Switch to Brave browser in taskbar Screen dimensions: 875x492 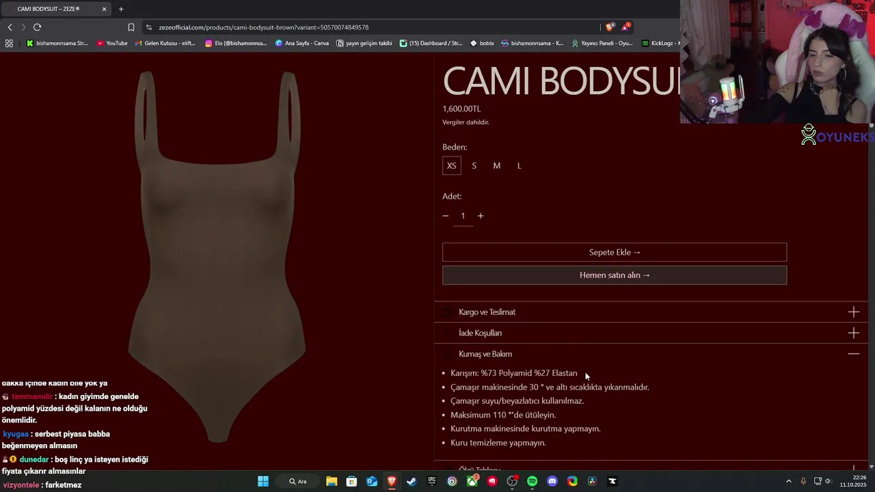[x=392, y=481]
